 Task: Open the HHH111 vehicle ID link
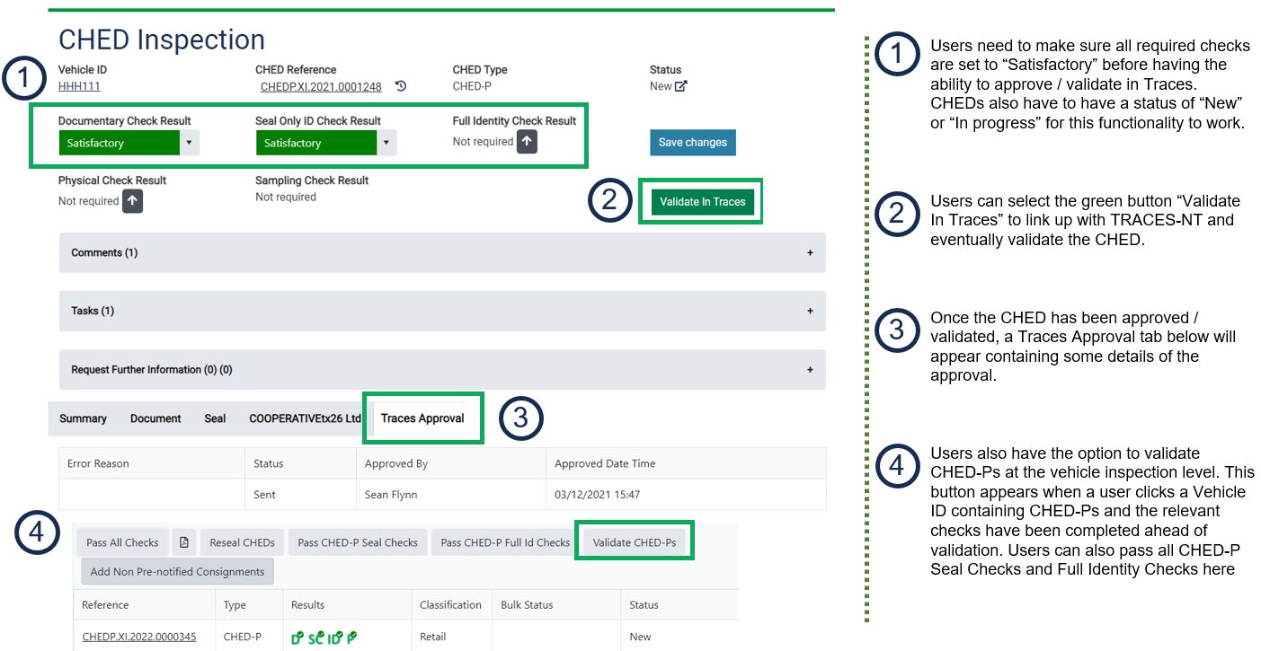coord(79,86)
